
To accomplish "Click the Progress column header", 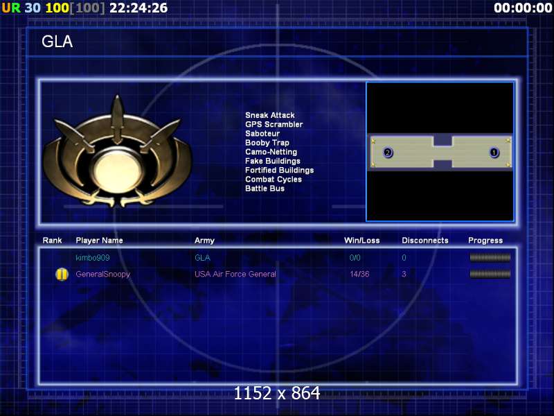I will pos(485,241).
